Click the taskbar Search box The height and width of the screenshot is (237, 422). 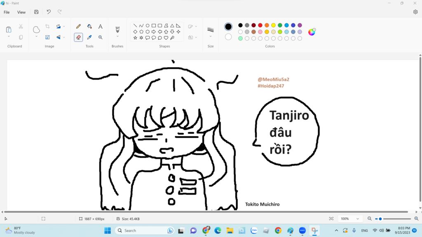coord(145,230)
